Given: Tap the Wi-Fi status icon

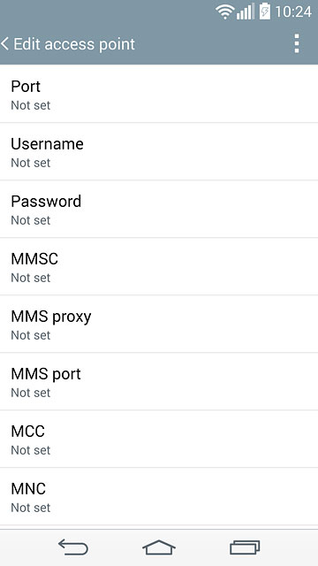Looking at the screenshot, I should (225, 12).
